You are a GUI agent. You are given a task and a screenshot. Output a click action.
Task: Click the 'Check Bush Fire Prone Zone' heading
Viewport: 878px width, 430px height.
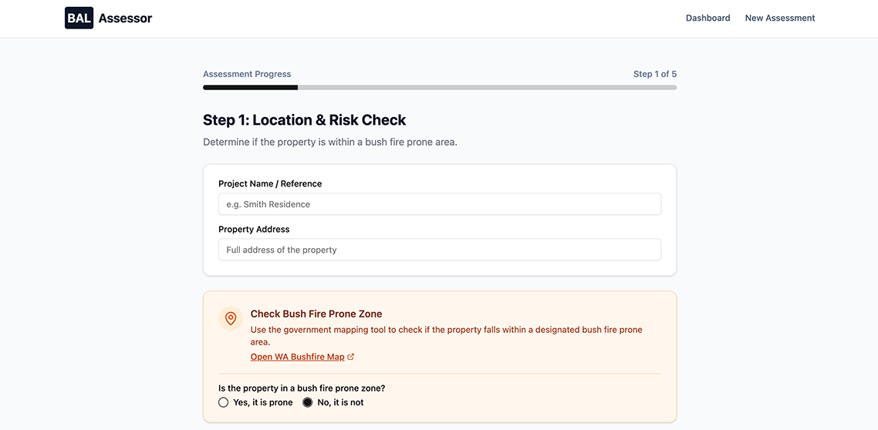316,314
